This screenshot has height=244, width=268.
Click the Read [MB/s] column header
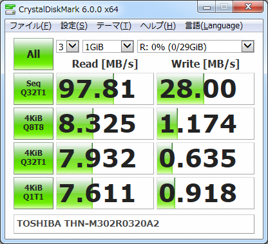click(105, 64)
